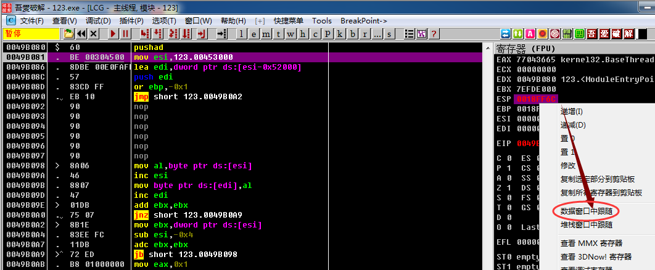Open Executable modules with the e button

(x=253, y=35)
